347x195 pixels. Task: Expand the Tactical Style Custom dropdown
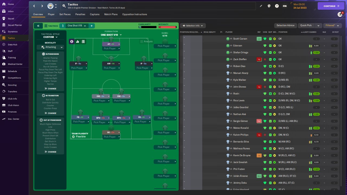50,37
